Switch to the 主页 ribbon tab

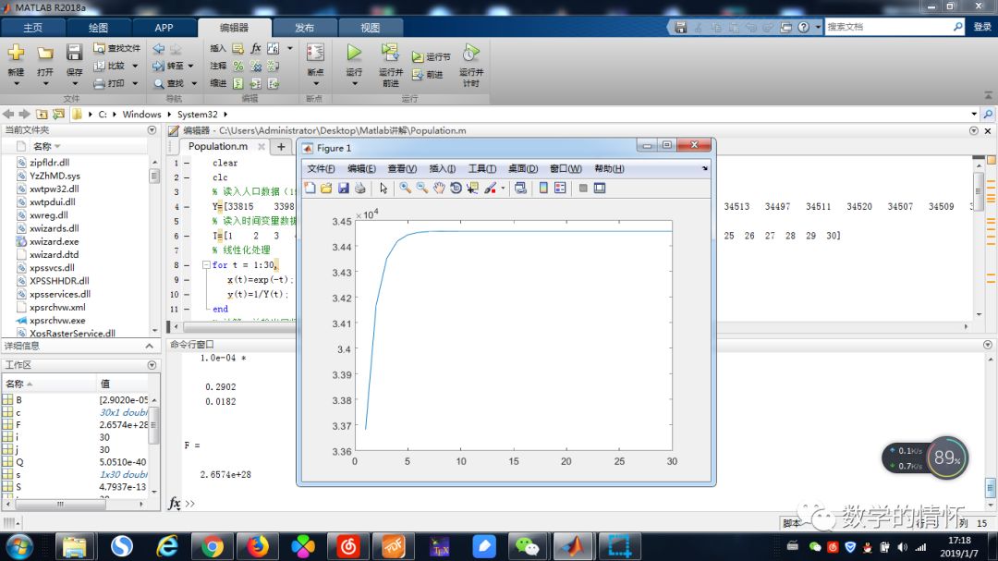click(33, 28)
